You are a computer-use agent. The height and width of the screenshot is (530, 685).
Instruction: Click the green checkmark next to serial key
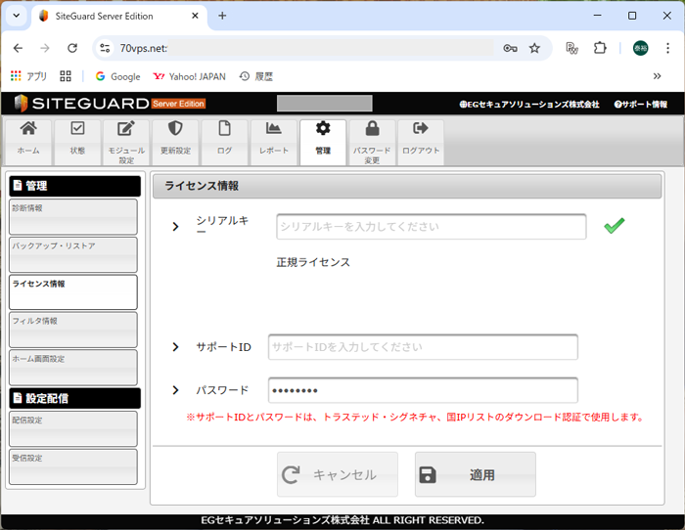615,226
